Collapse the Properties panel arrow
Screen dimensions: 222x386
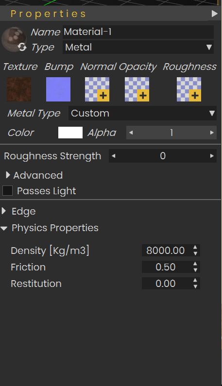[x=214, y=14]
